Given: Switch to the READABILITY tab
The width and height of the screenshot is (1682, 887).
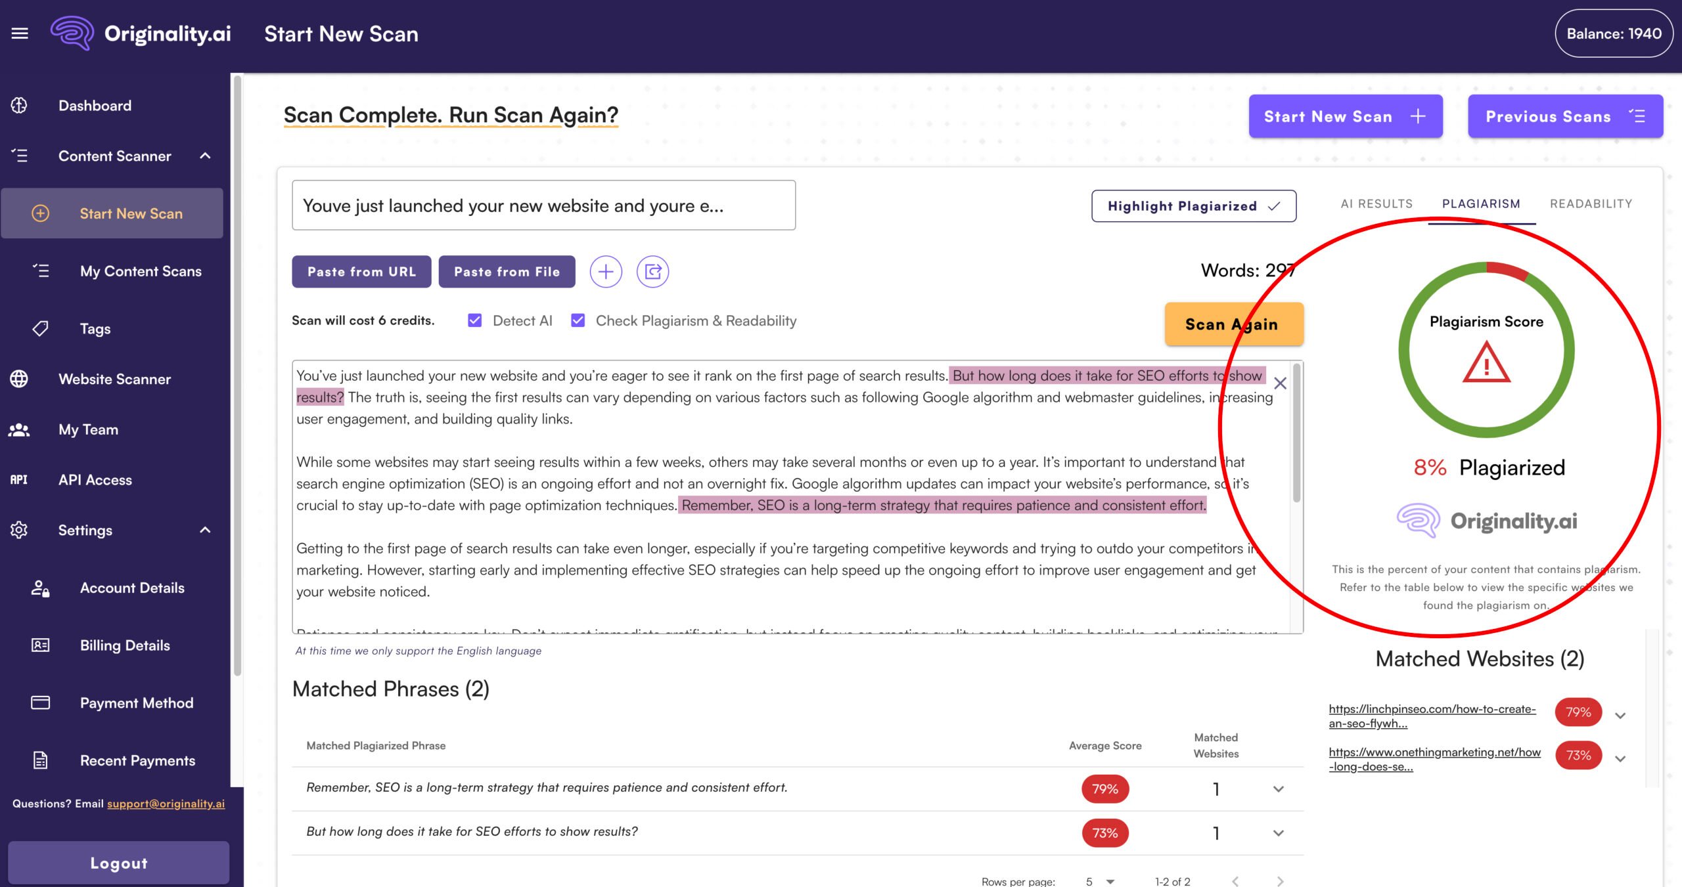Looking at the screenshot, I should [x=1591, y=204].
